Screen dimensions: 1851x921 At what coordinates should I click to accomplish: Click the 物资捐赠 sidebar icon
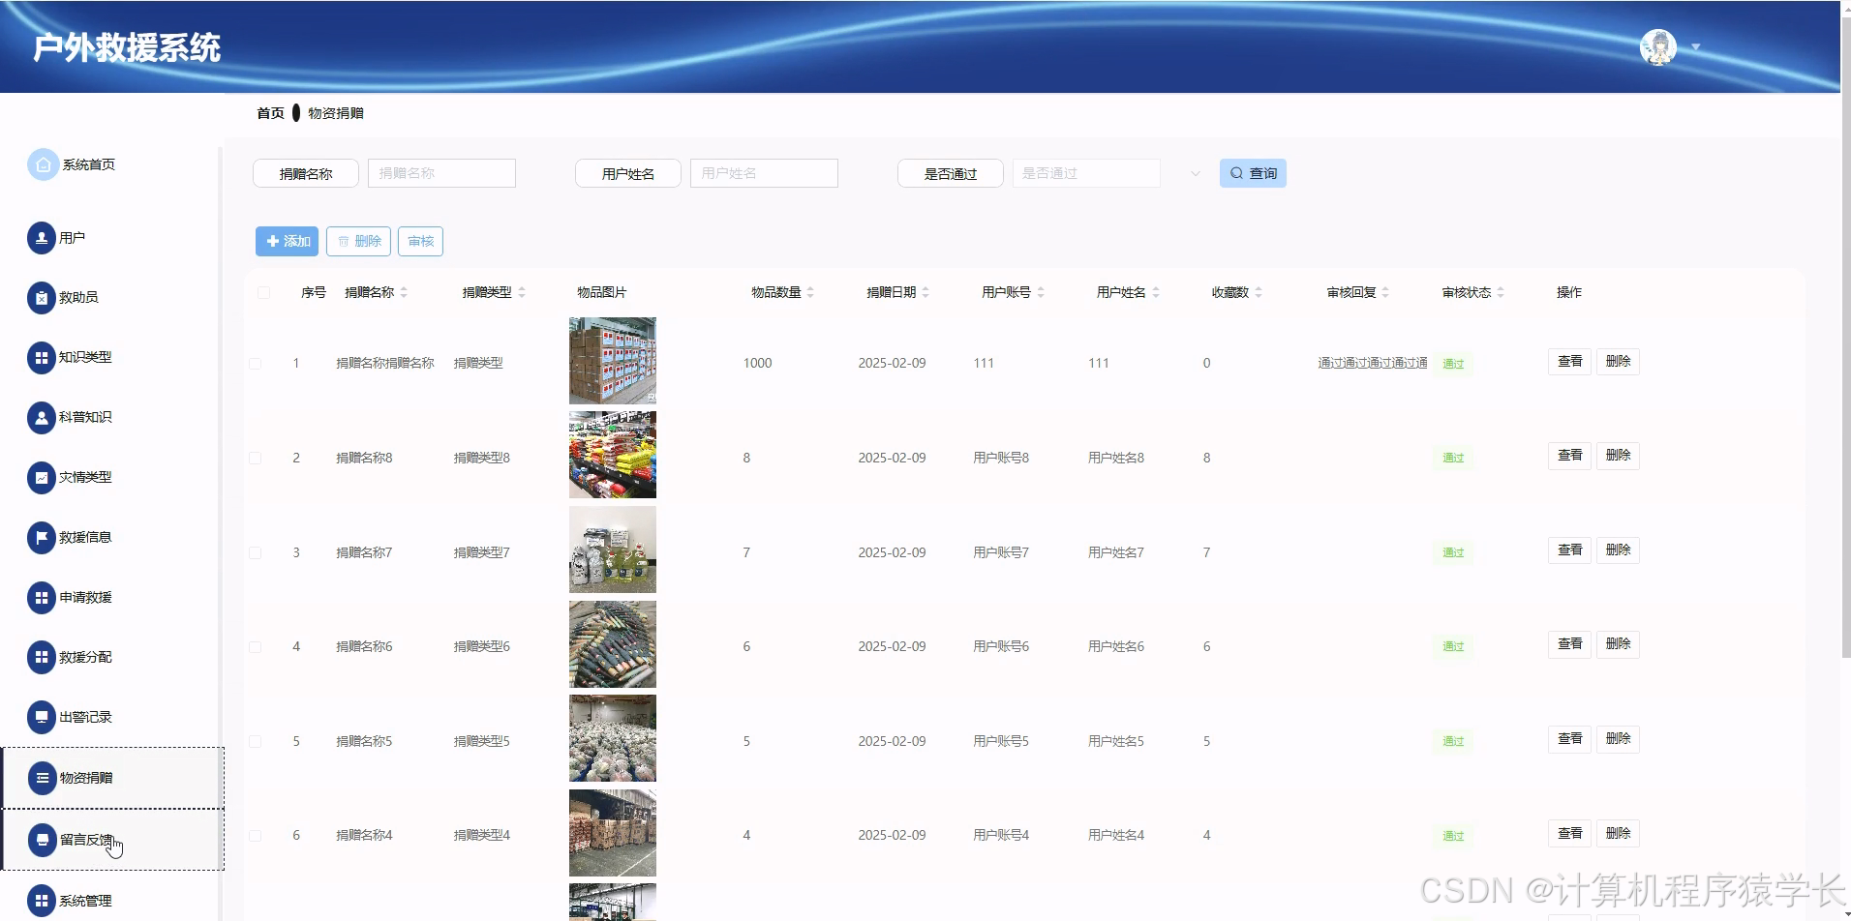pos(43,778)
